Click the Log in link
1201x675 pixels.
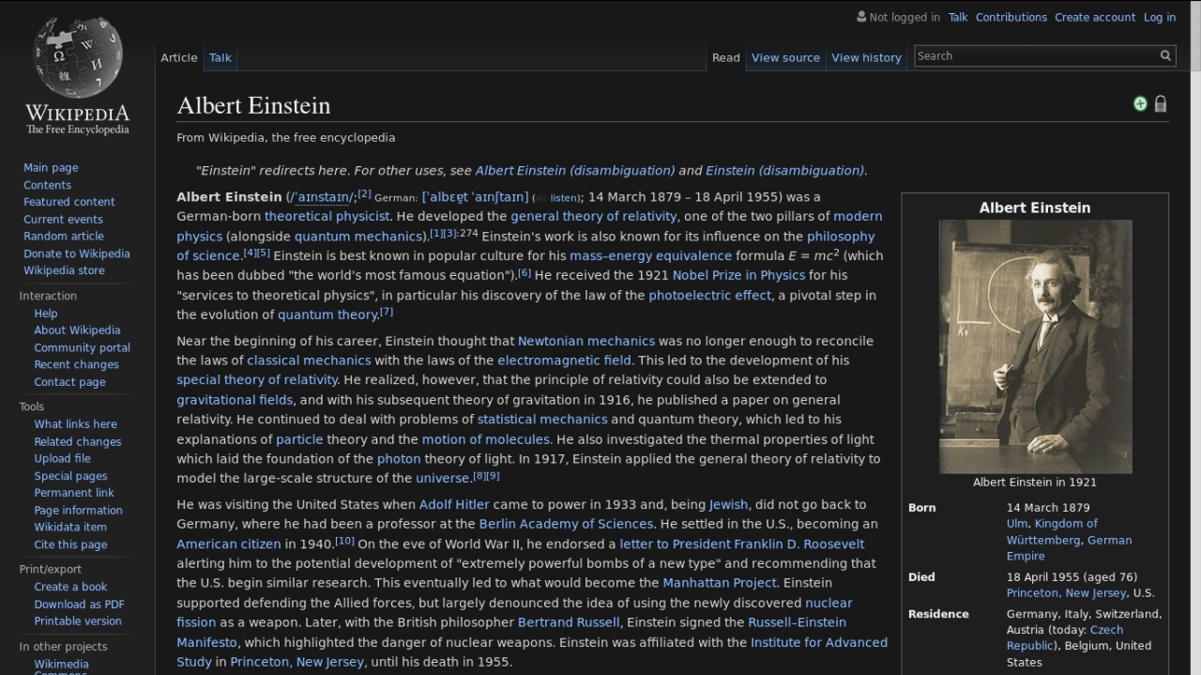click(1160, 17)
